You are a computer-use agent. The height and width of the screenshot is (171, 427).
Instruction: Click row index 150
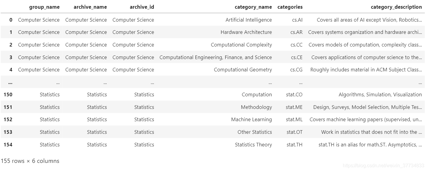(8, 94)
